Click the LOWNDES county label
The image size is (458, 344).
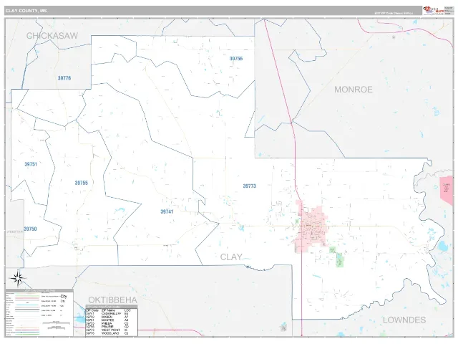[x=404, y=320]
